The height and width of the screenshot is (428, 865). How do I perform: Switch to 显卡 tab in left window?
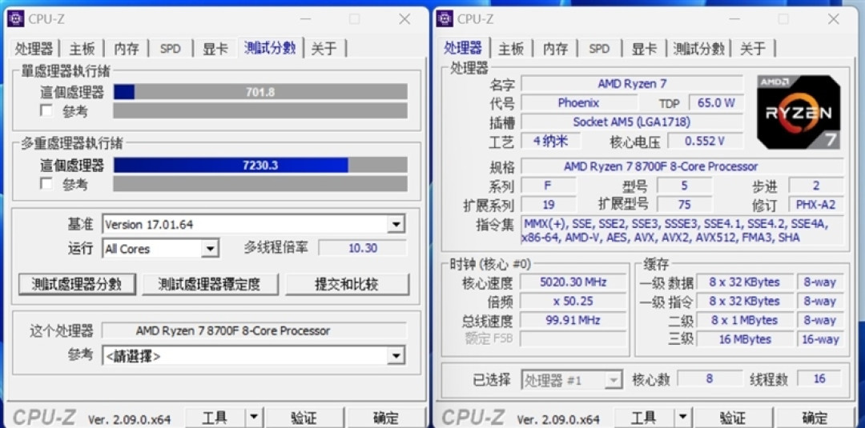pyautogui.click(x=215, y=49)
